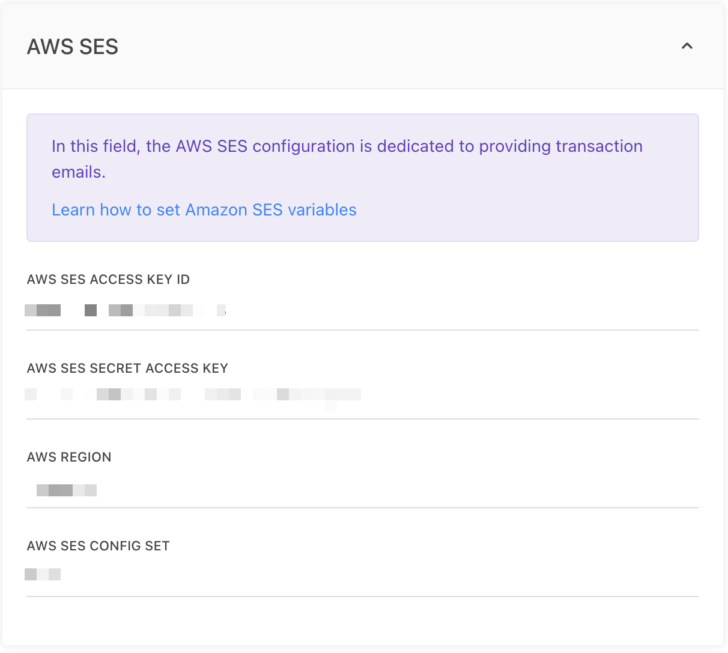Click the AWS SES panel title
728x653 pixels.
click(73, 47)
